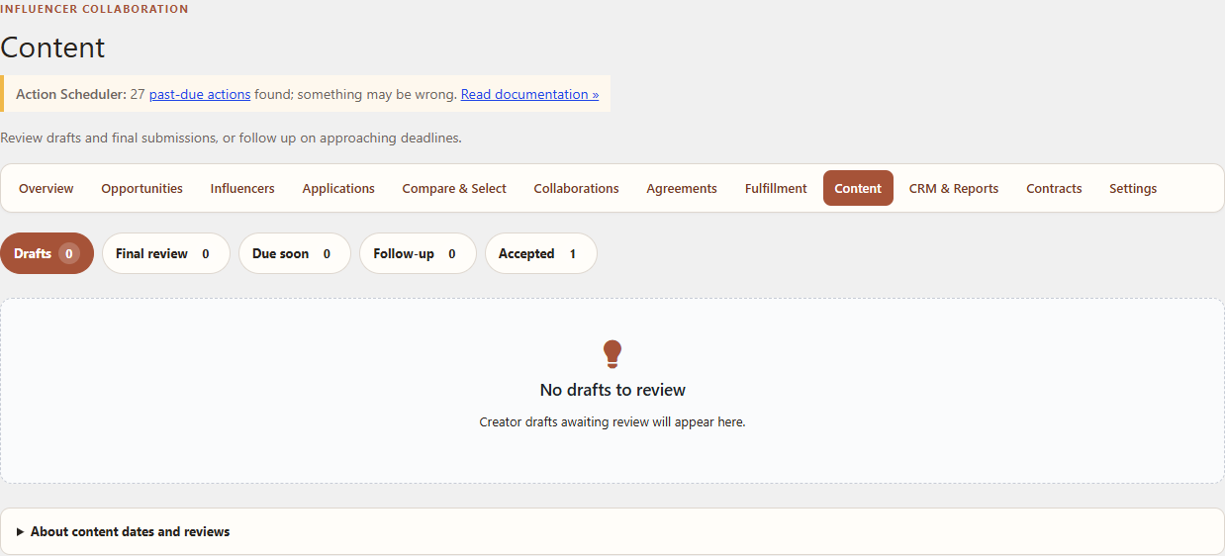
Task: Click the lightbulb icon in empty state
Action: [x=612, y=353]
